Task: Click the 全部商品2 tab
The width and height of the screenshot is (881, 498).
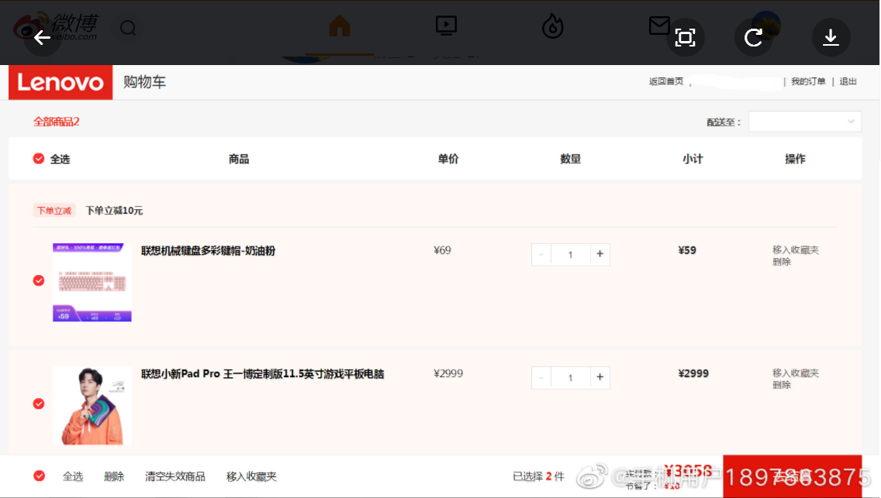Action: [x=56, y=122]
